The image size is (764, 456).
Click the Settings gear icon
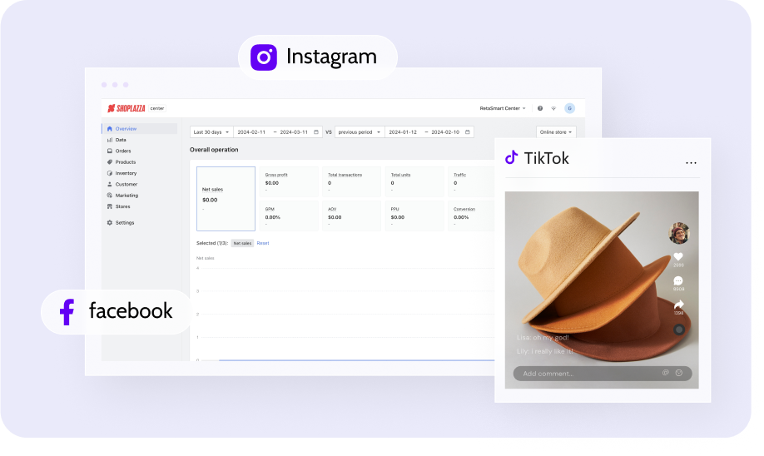[110, 223]
